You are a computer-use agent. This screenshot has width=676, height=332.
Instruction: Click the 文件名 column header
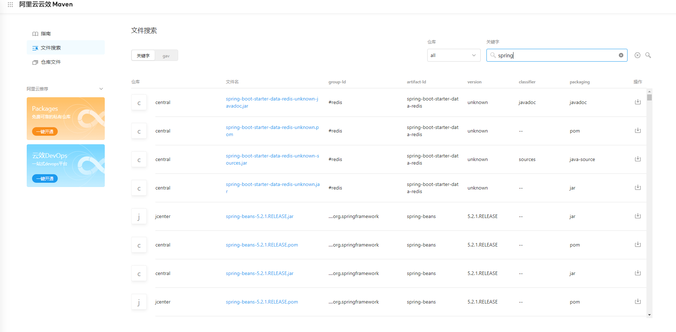click(232, 82)
